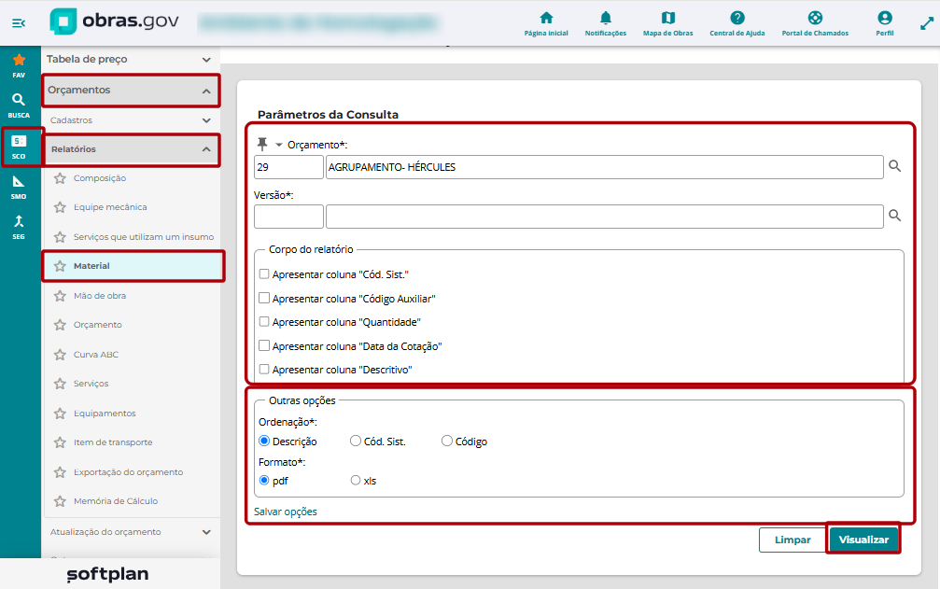Favorite the Serviços report star
This screenshot has height=589, width=940.
pos(60,384)
